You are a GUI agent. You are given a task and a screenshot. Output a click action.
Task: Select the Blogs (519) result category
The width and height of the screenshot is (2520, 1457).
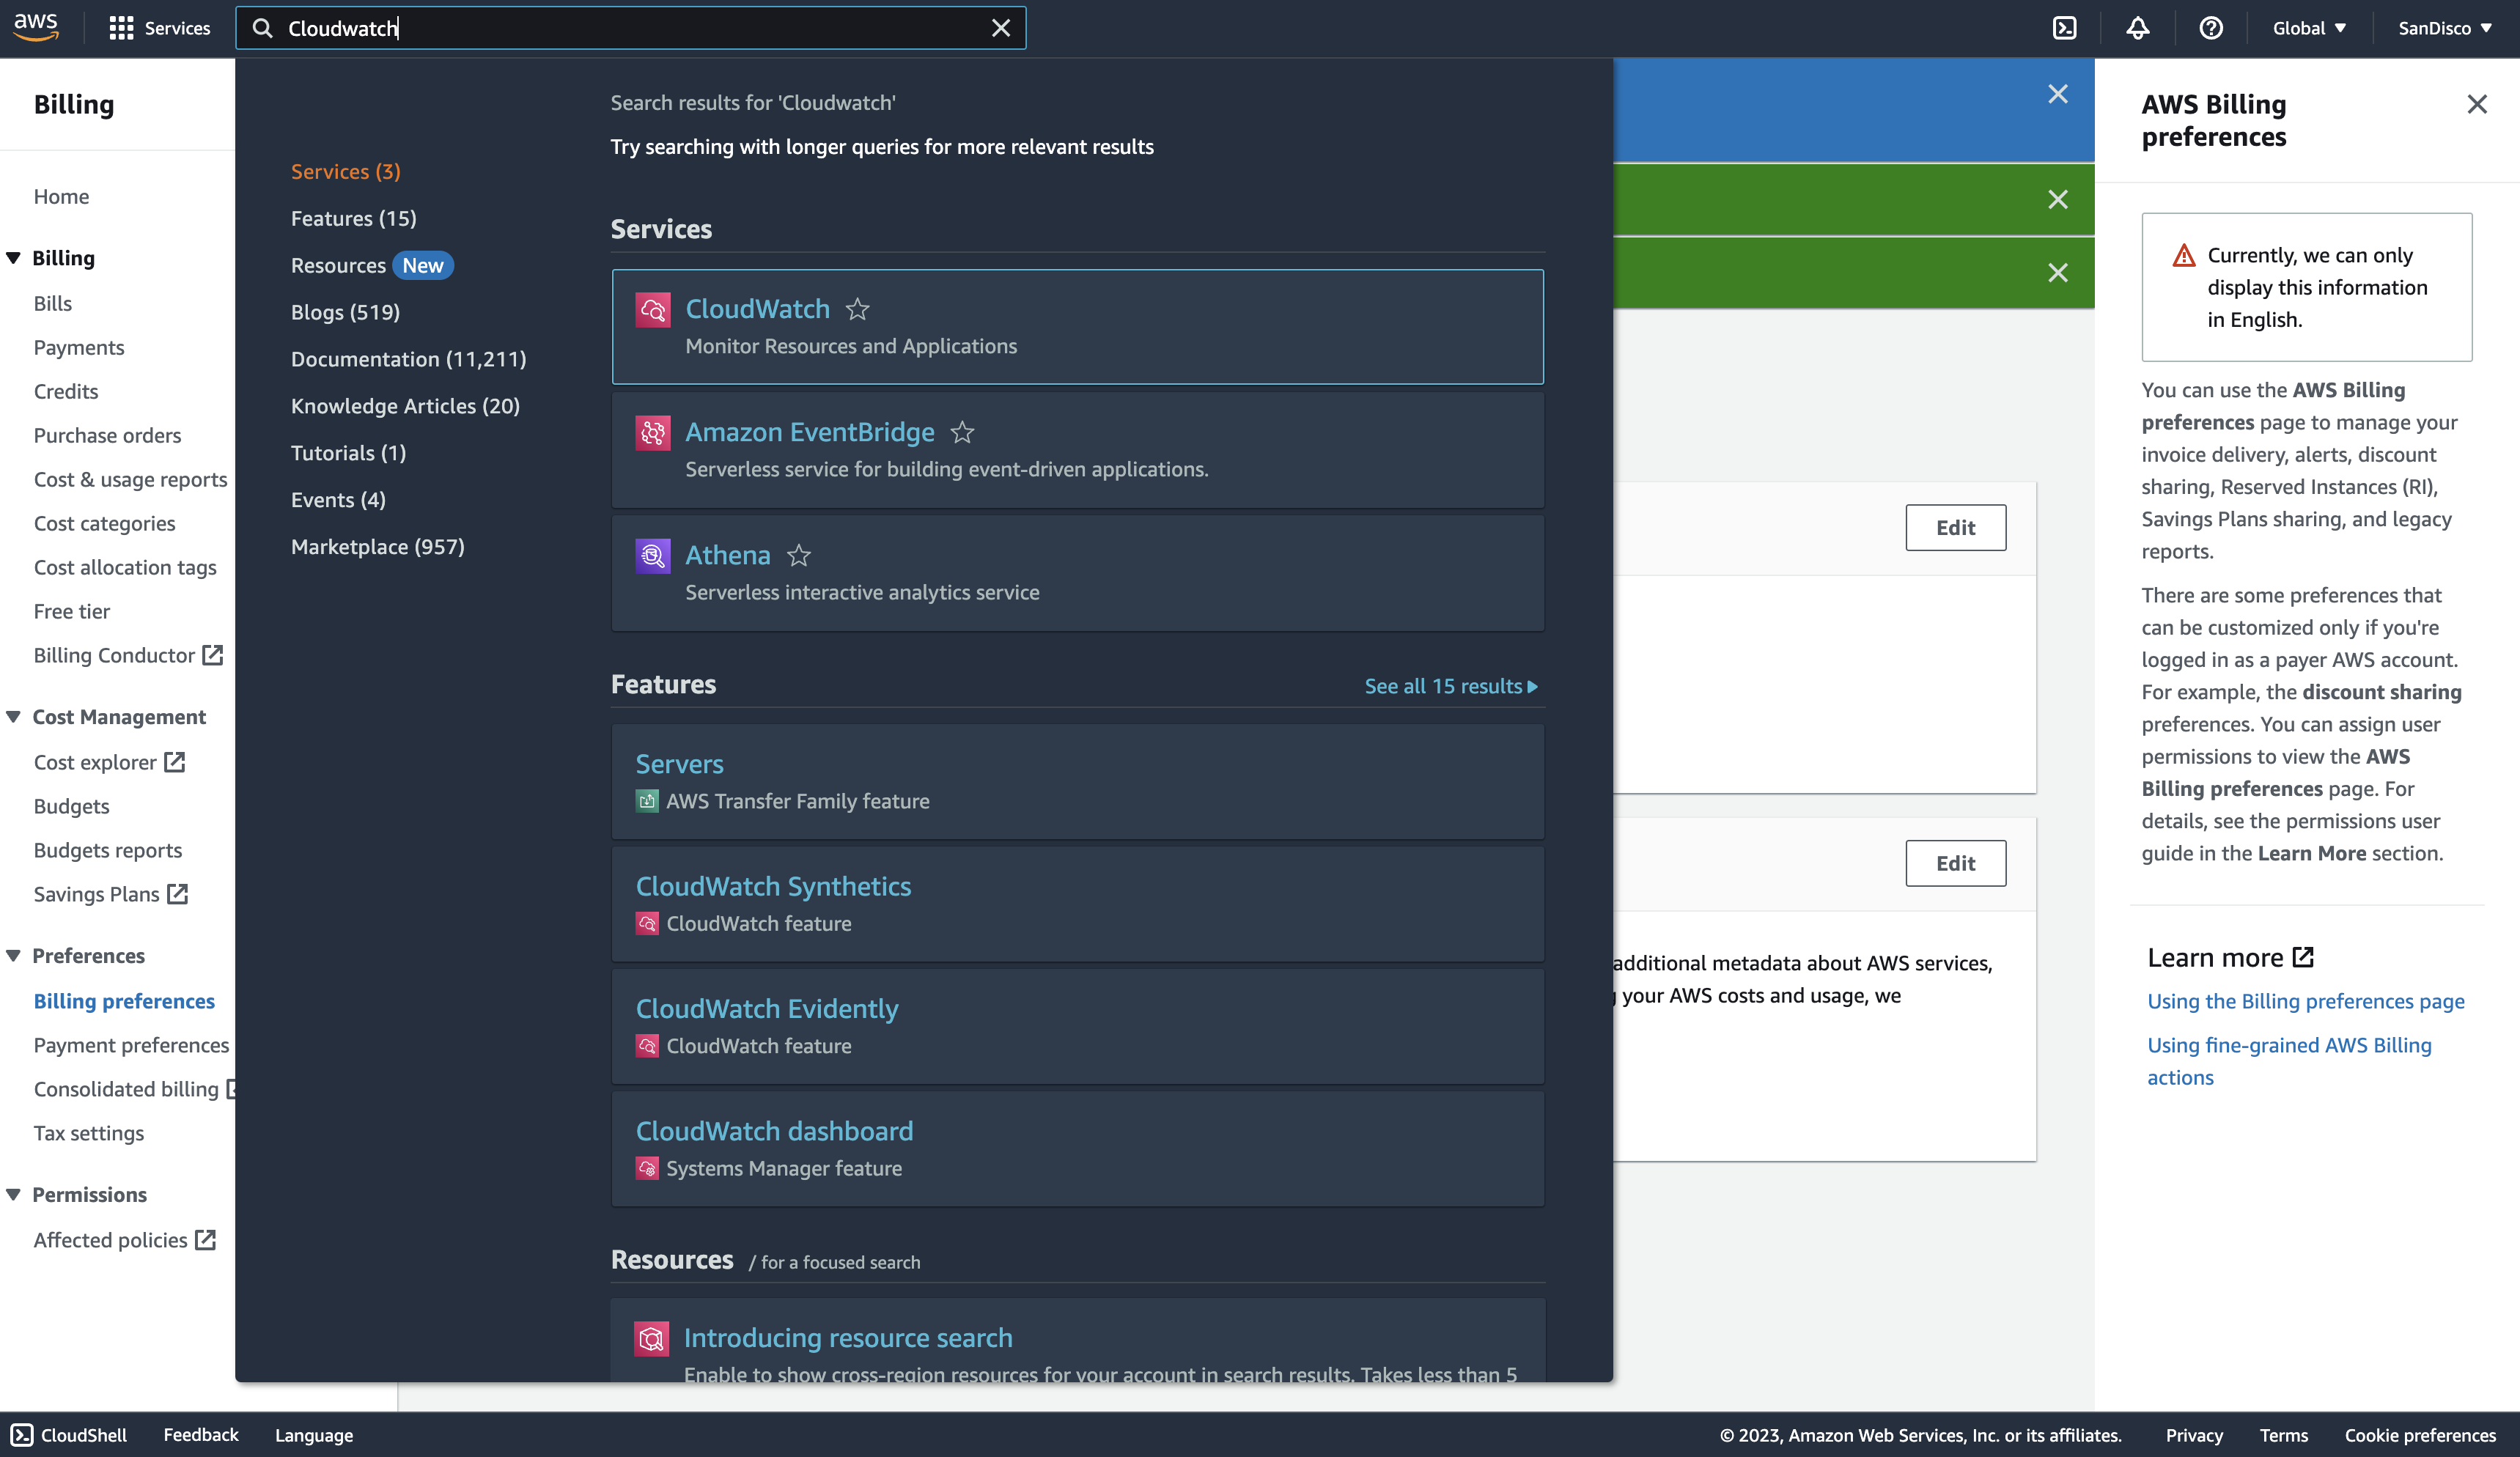[345, 312]
